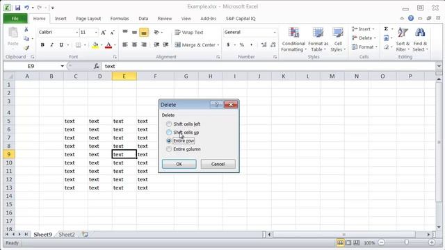Click the formula bar text field
The height and width of the screenshot is (250, 445).
[268, 66]
